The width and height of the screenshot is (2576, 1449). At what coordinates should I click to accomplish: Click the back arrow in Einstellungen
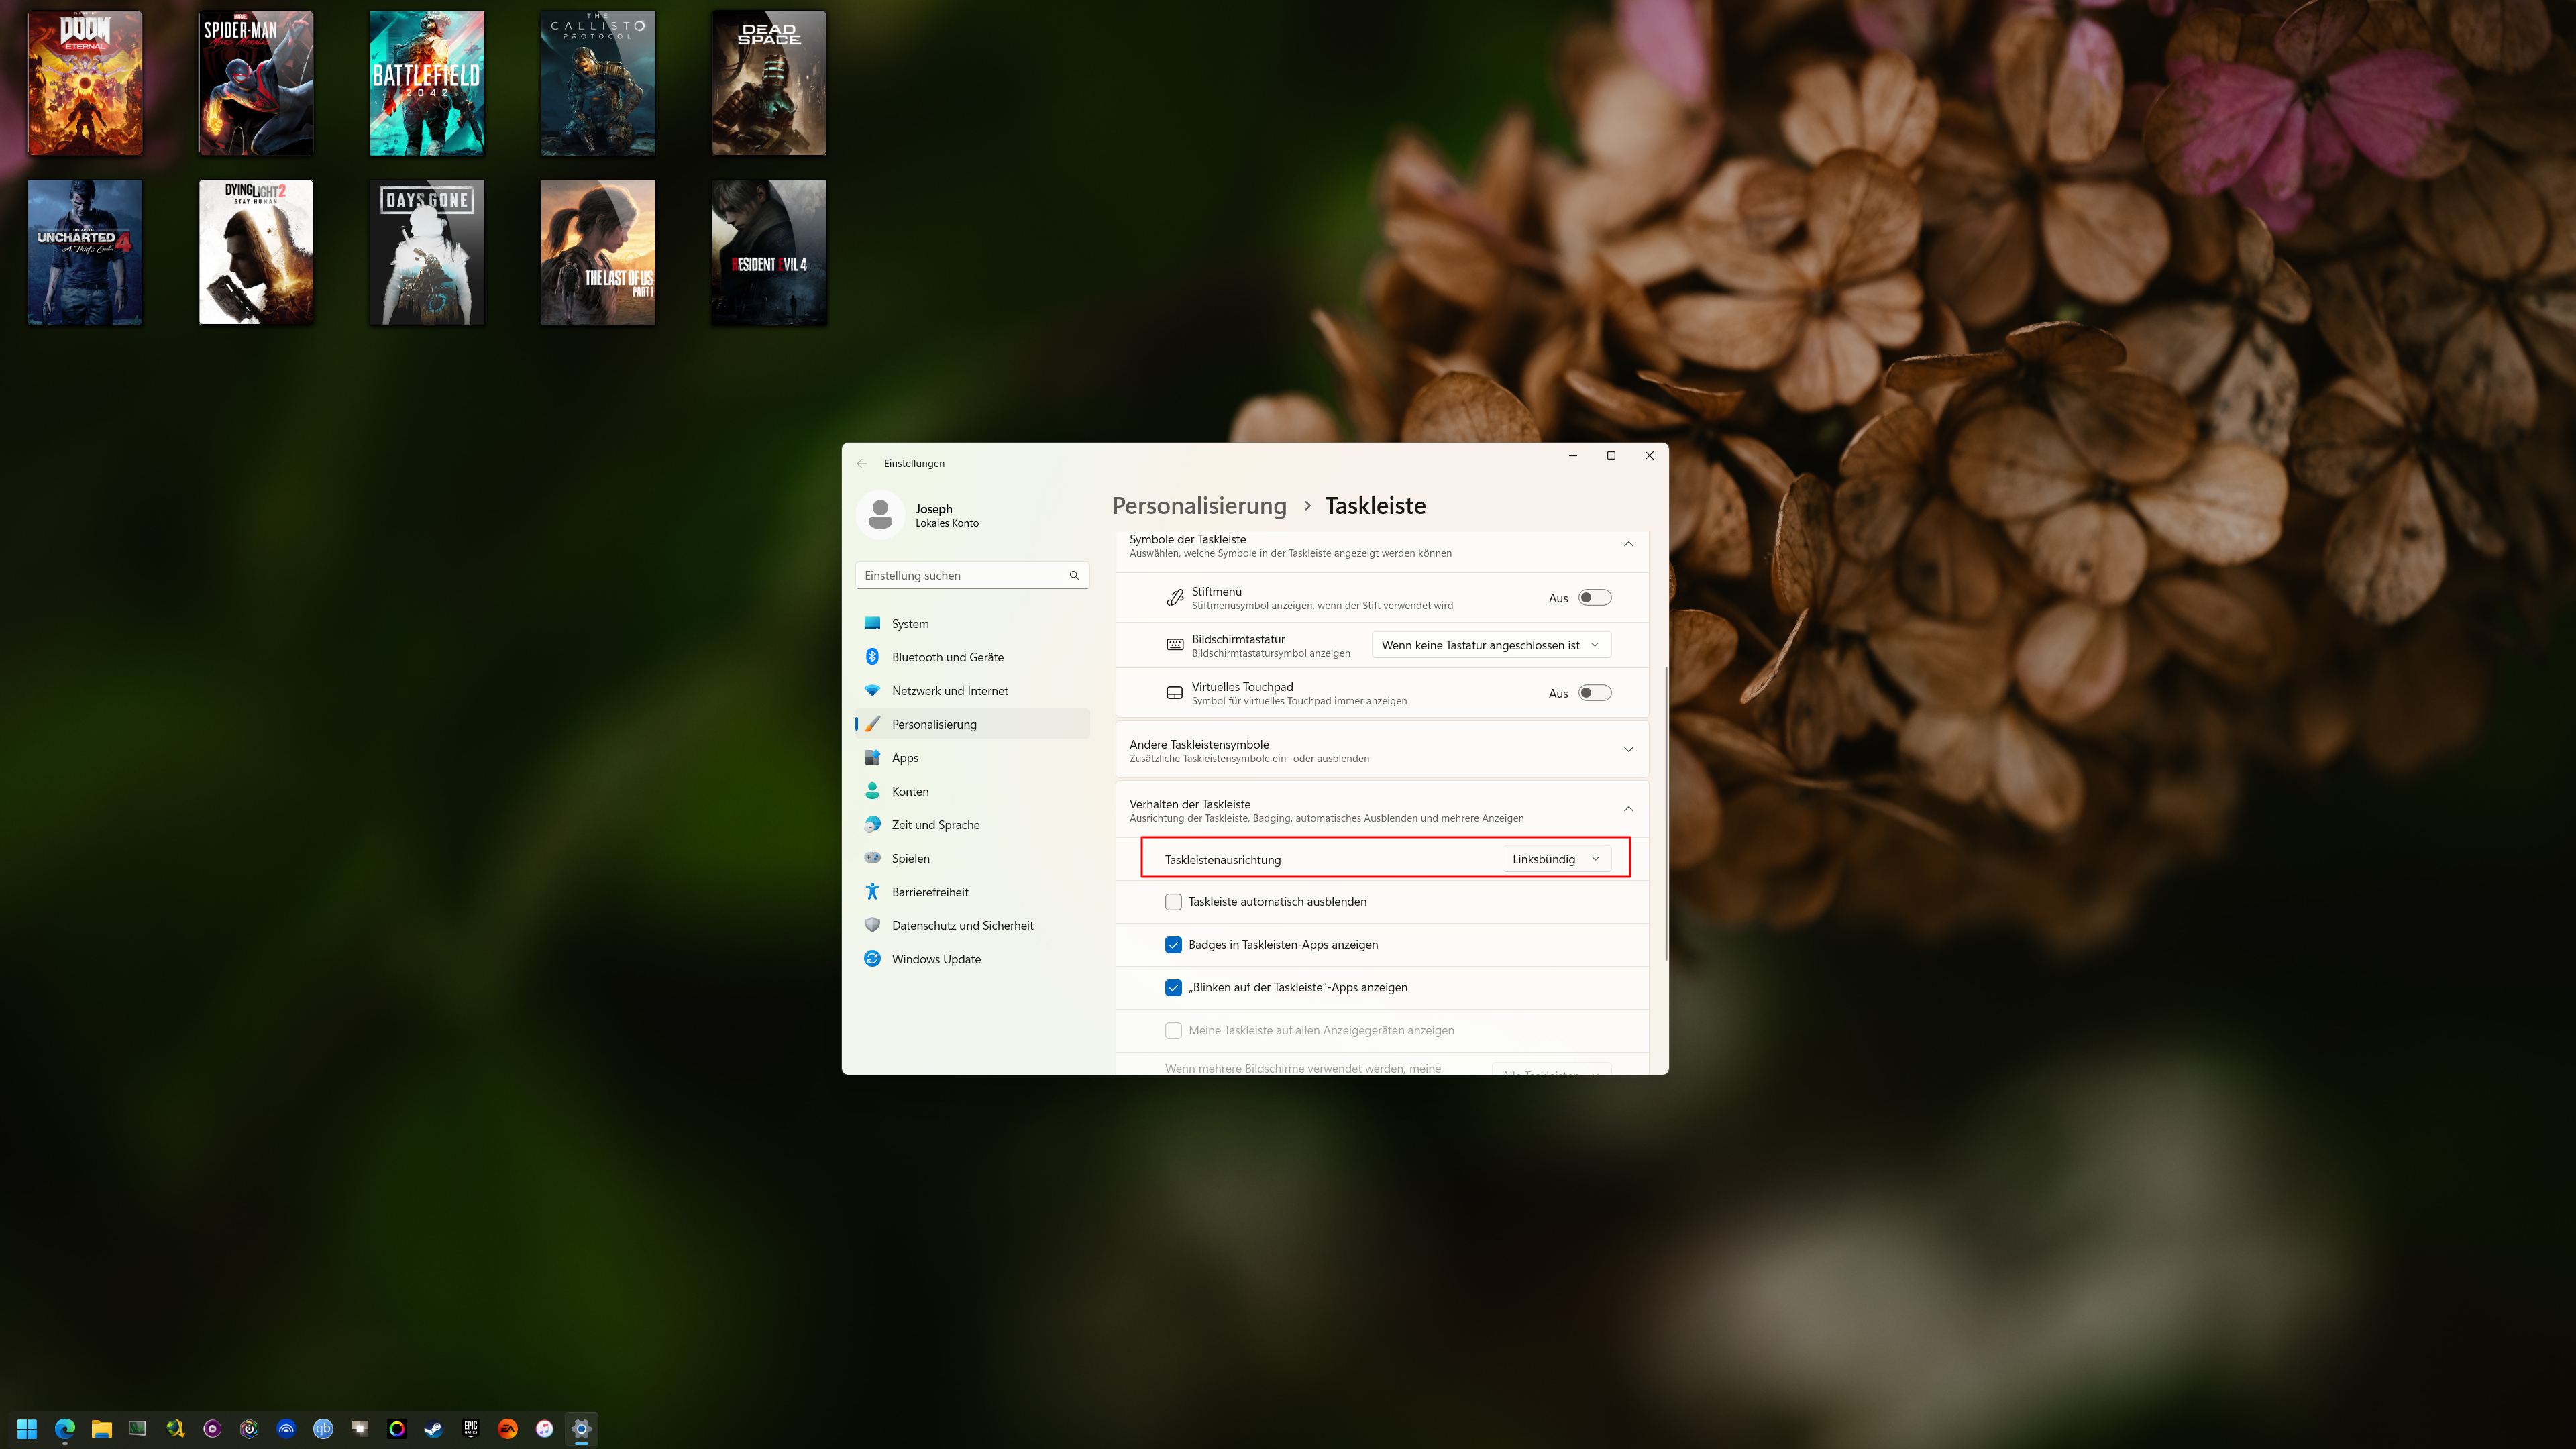862,463
